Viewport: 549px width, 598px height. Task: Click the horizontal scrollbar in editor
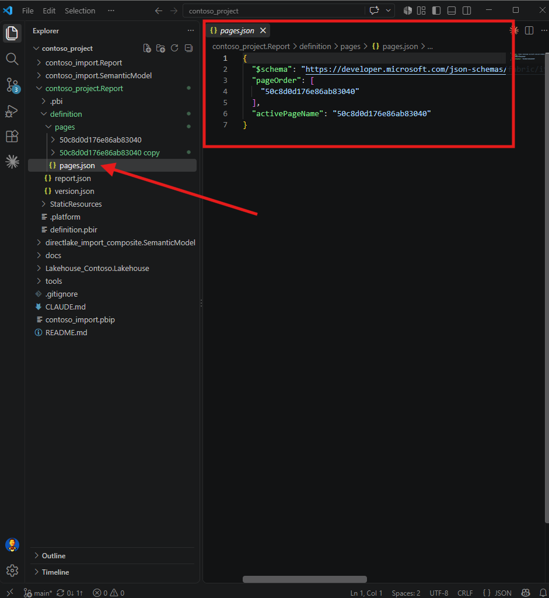pos(305,579)
